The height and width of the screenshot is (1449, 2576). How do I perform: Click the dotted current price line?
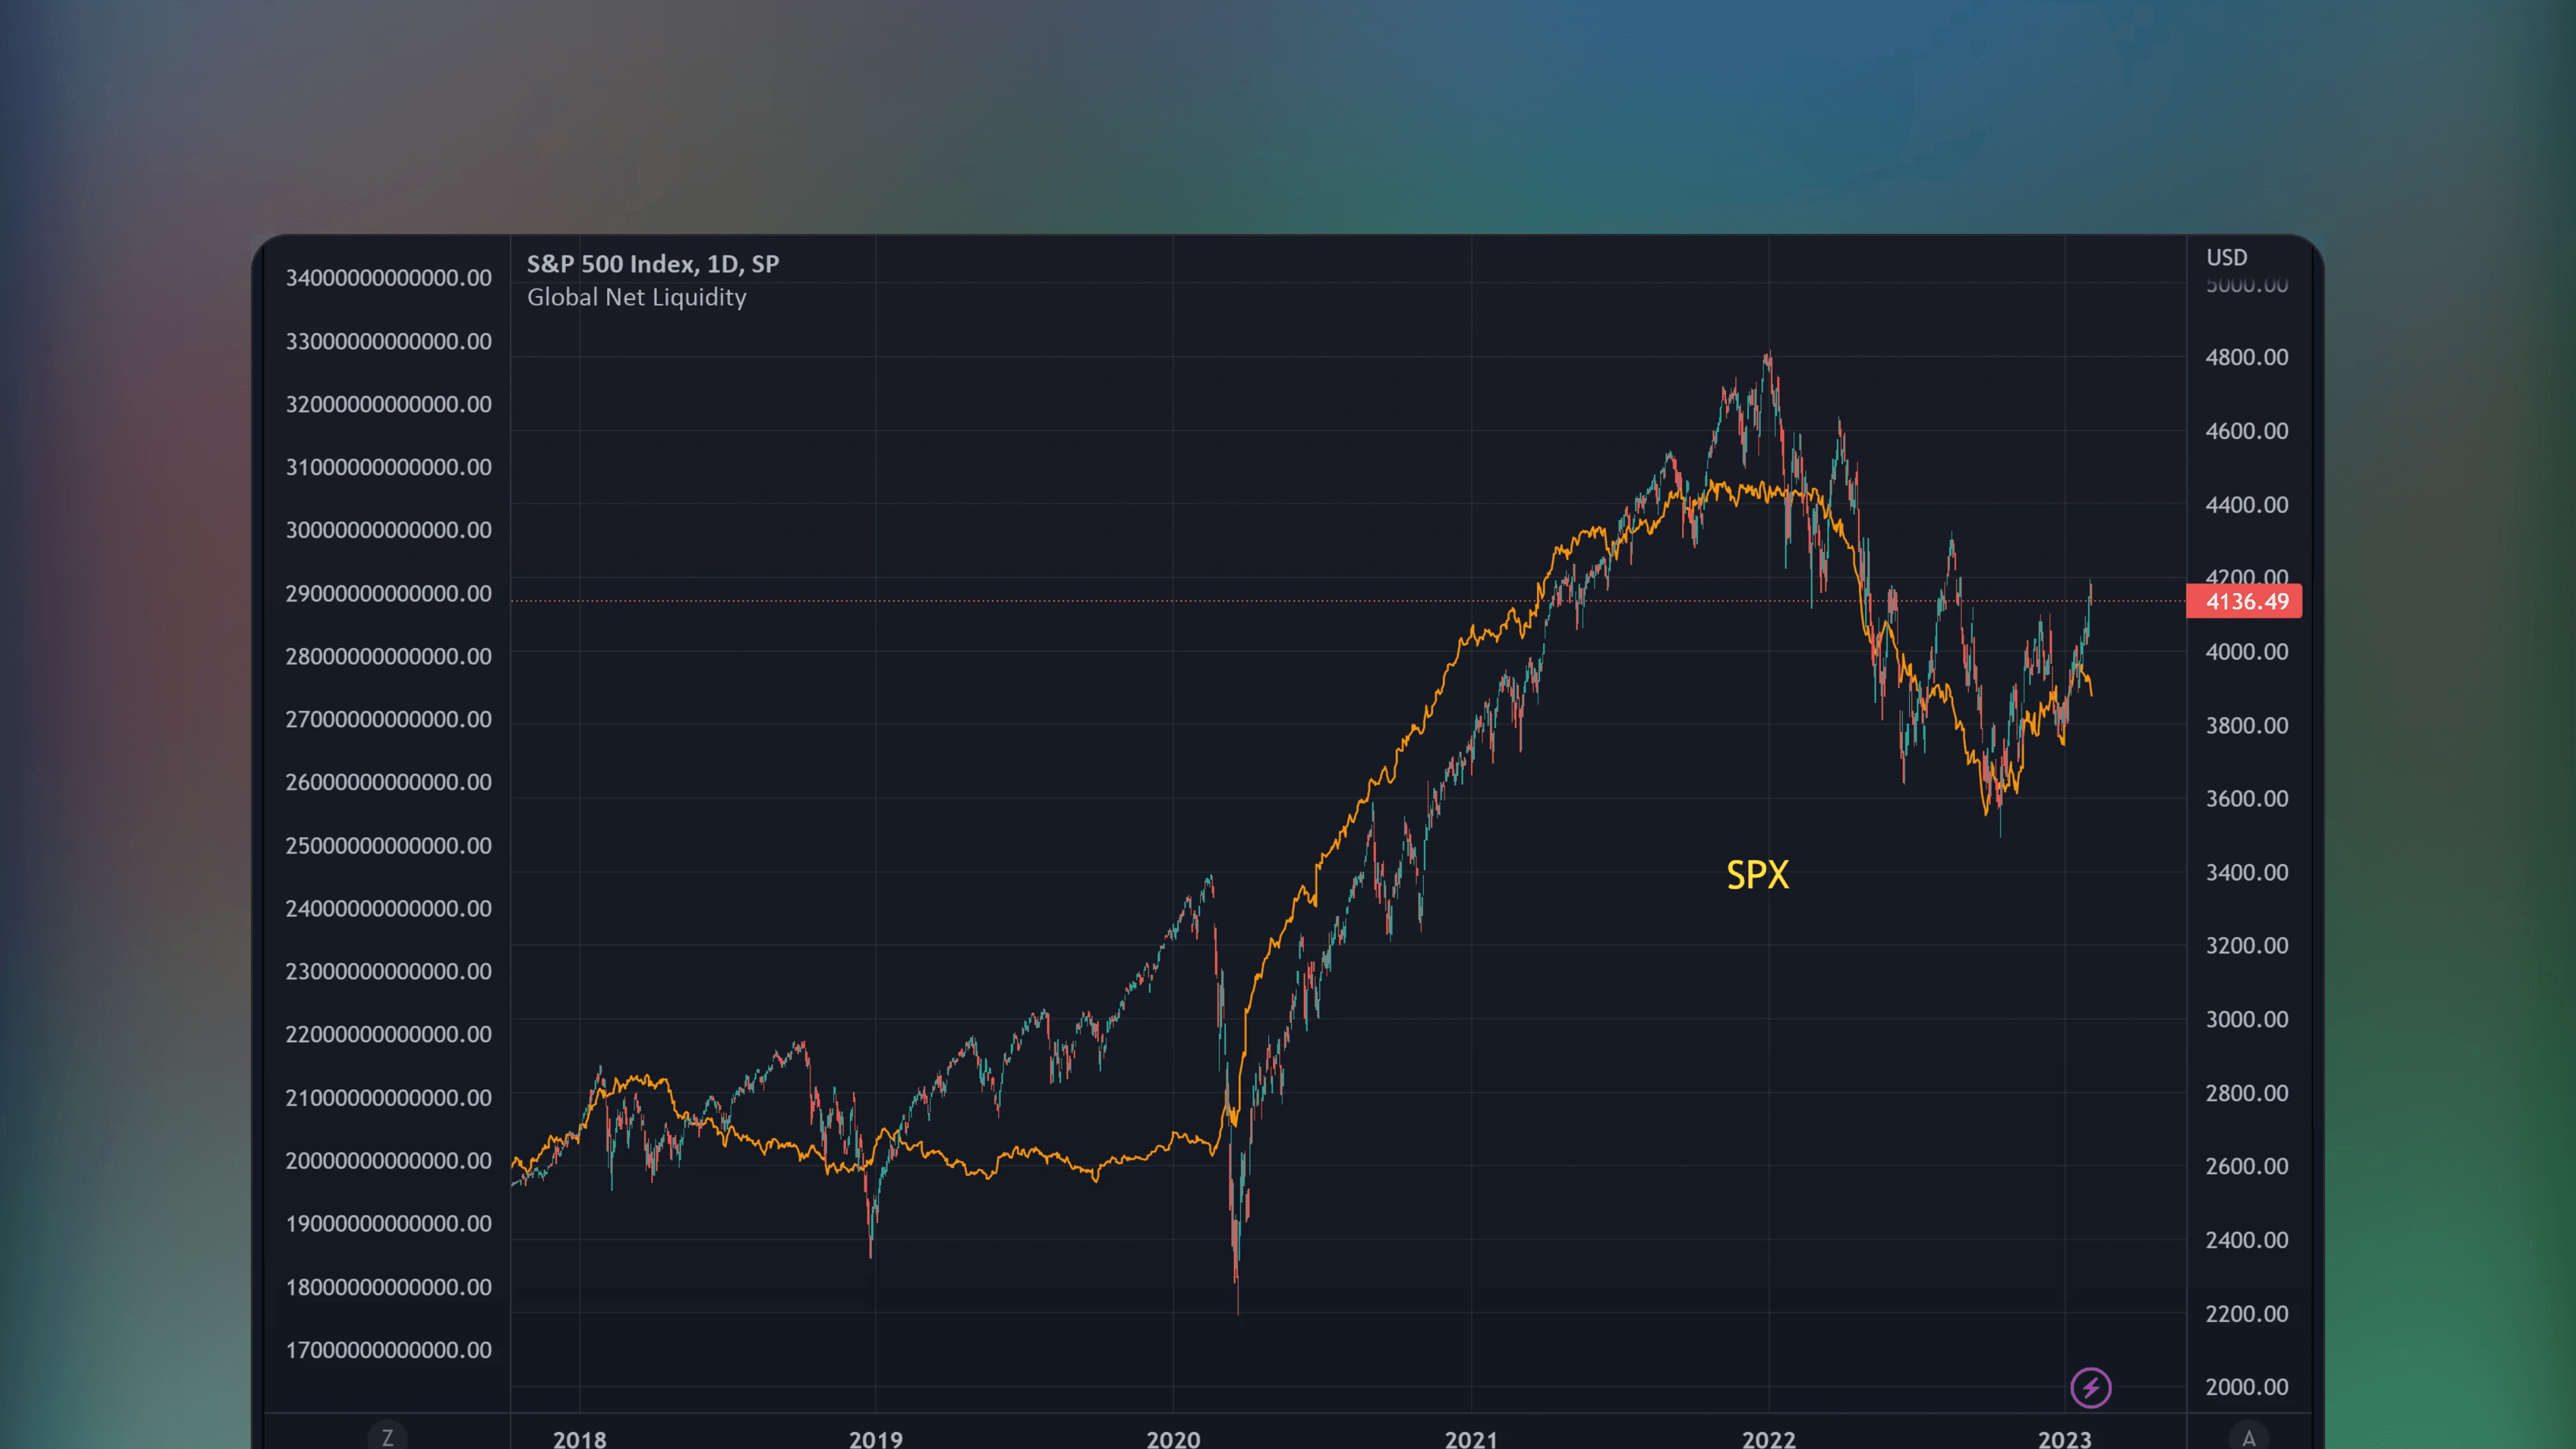[1300, 601]
